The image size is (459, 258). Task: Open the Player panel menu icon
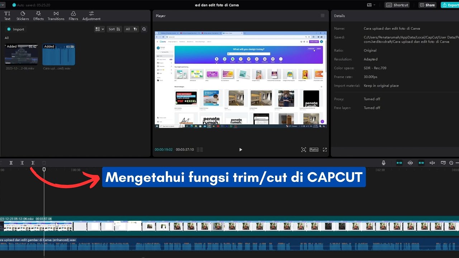pos(323,15)
